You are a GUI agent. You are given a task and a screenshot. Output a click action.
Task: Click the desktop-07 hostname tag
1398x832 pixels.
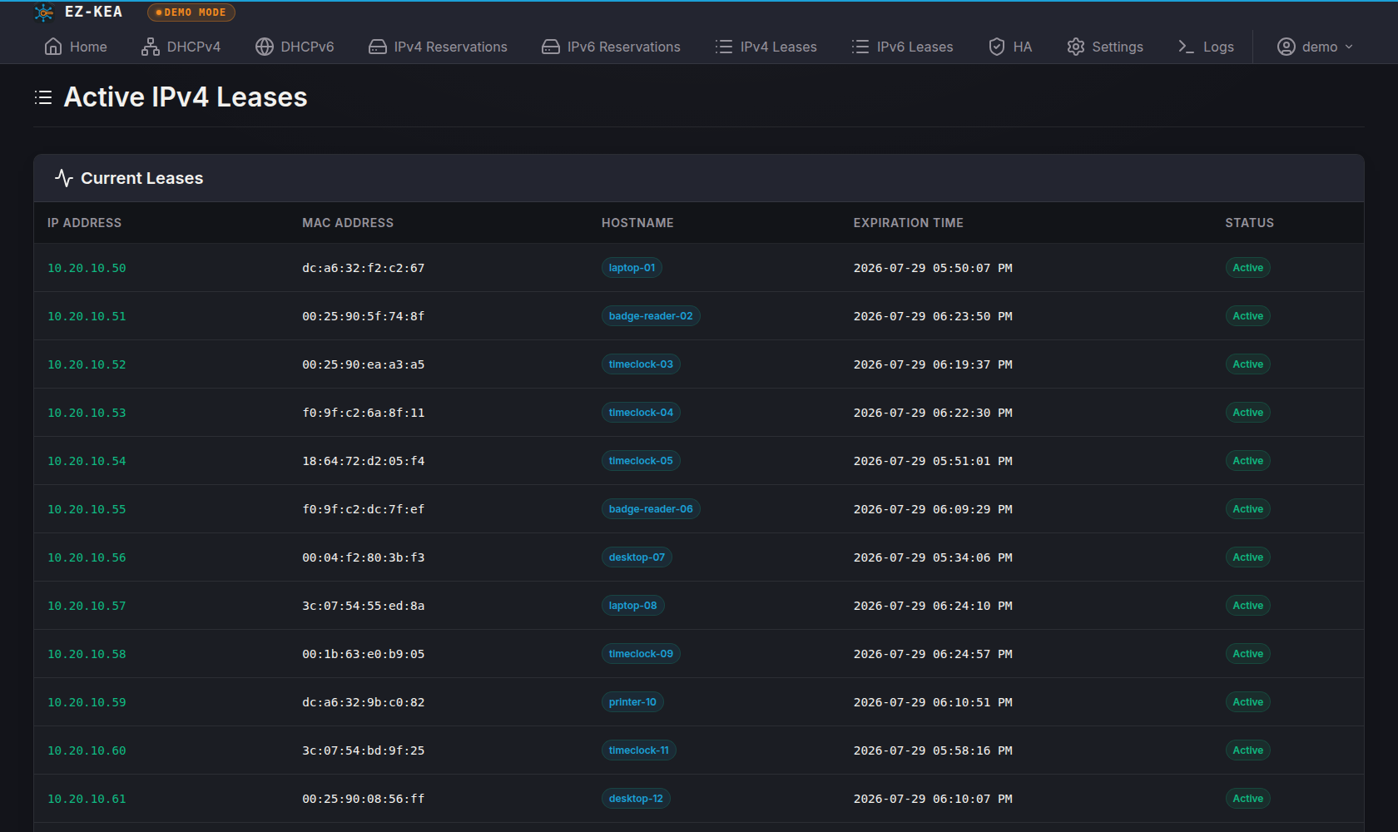coord(637,557)
